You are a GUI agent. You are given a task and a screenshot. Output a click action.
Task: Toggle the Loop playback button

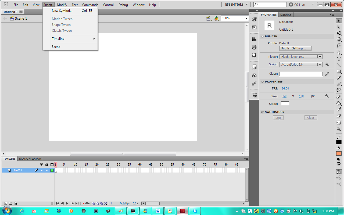87,203
